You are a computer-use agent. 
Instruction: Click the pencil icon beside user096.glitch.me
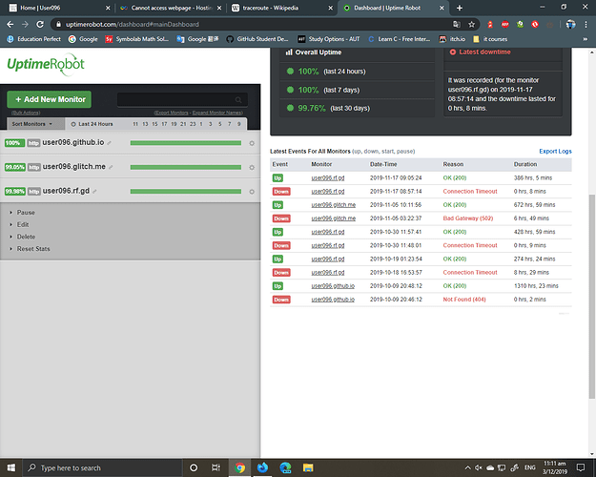click(111, 167)
